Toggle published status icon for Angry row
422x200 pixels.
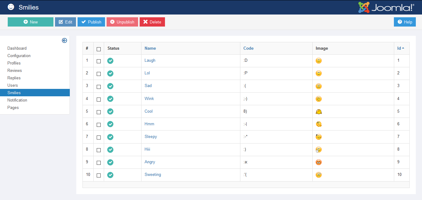point(110,162)
